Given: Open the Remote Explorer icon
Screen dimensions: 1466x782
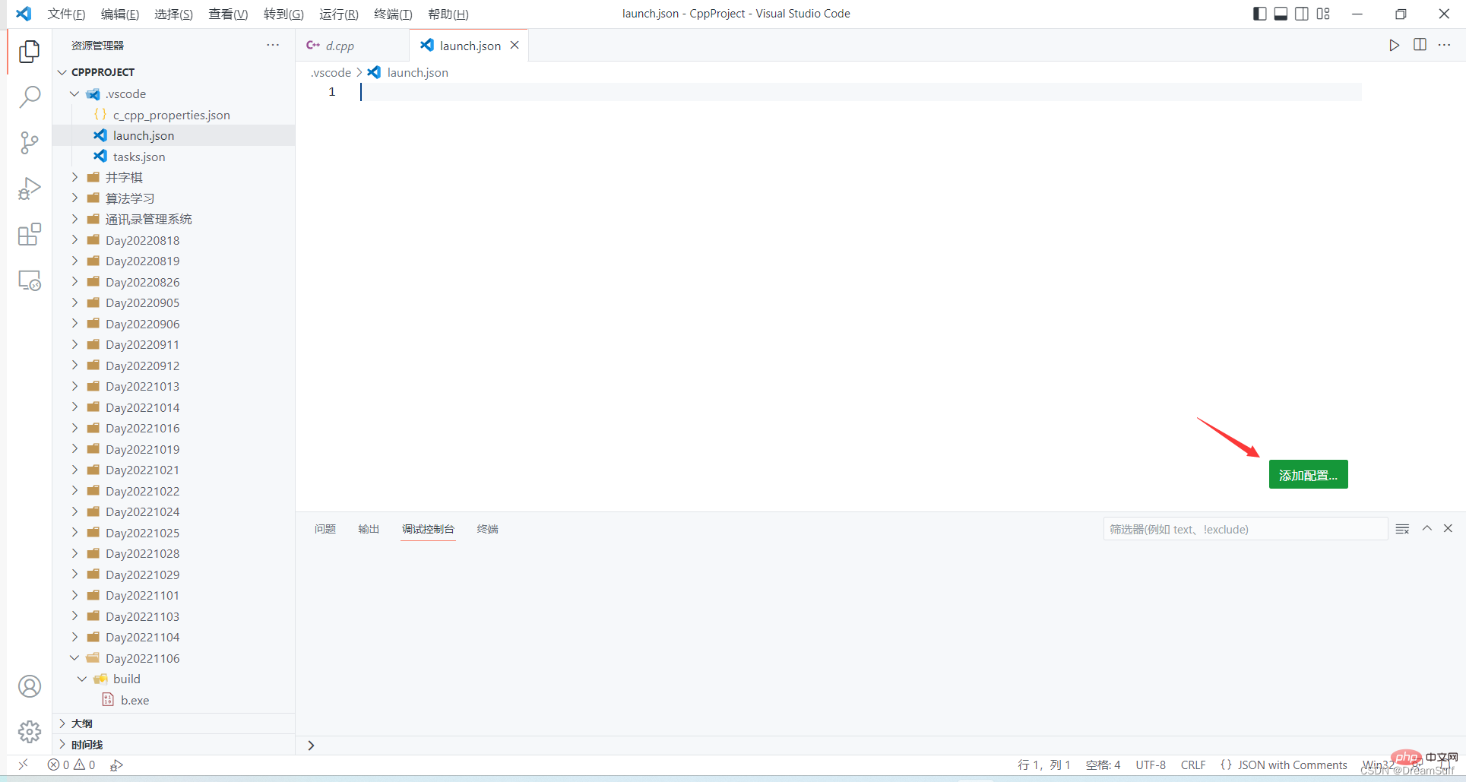Looking at the screenshot, I should click(29, 280).
